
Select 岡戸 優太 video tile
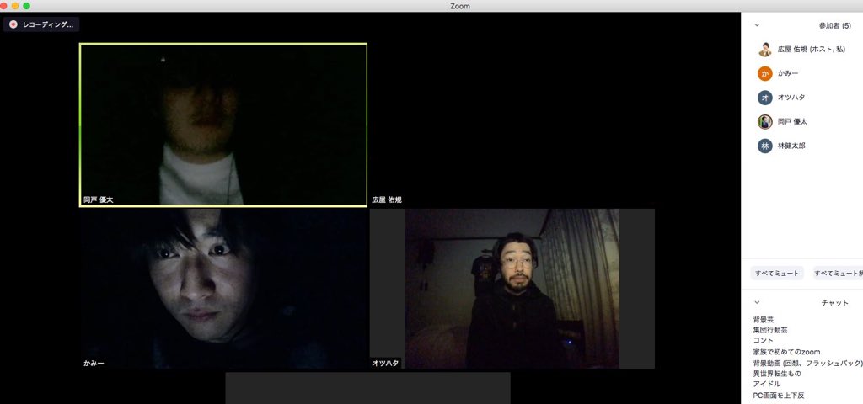click(223, 125)
